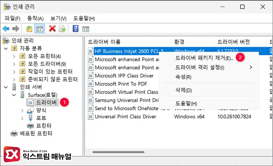Expand the 모든 드라이버(9) node

14,64
